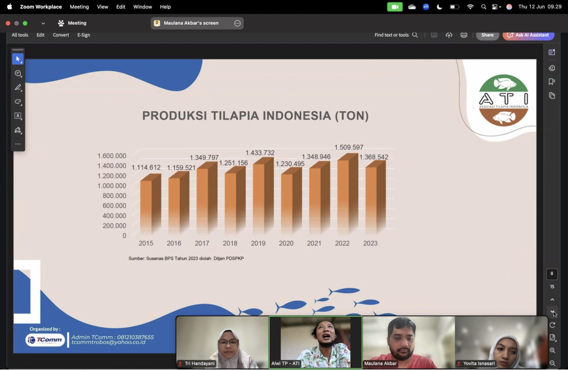Image resolution: width=568 pixels, height=370 pixels.
Task: Open the AI assistant panel icon on right sidebar
Action: coord(552,52)
